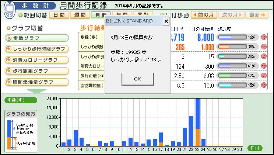The image size is (274, 155).
Task: Show the しっかり歩行時間グラフ
Action: (x=37, y=49)
